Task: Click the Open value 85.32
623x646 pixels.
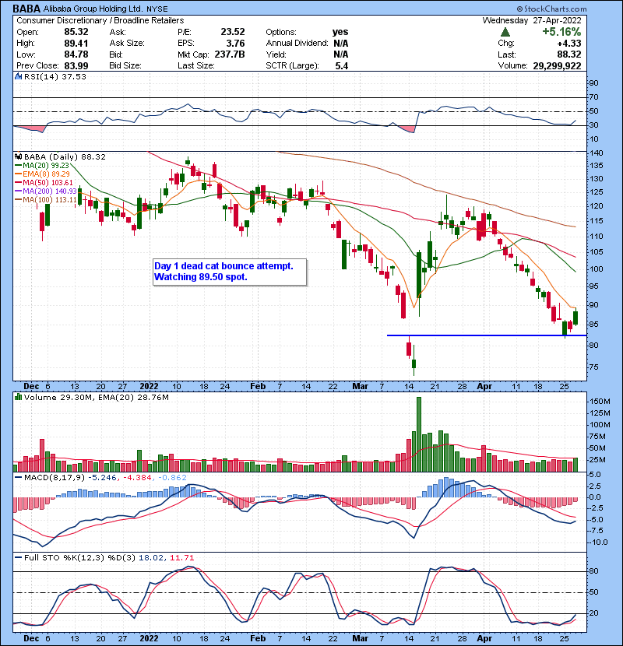Action: click(x=76, y=32)
